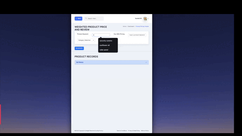Go to Home breadcrumb link
Image resolution: width=242 pixels, height=136 pixels.
pos(125,27)
